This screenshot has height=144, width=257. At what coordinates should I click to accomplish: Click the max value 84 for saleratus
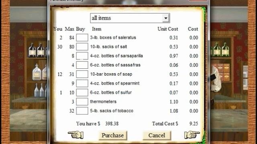[x=71, y=38]
